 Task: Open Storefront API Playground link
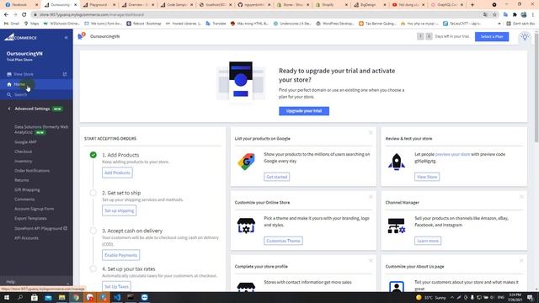[40, 228]
